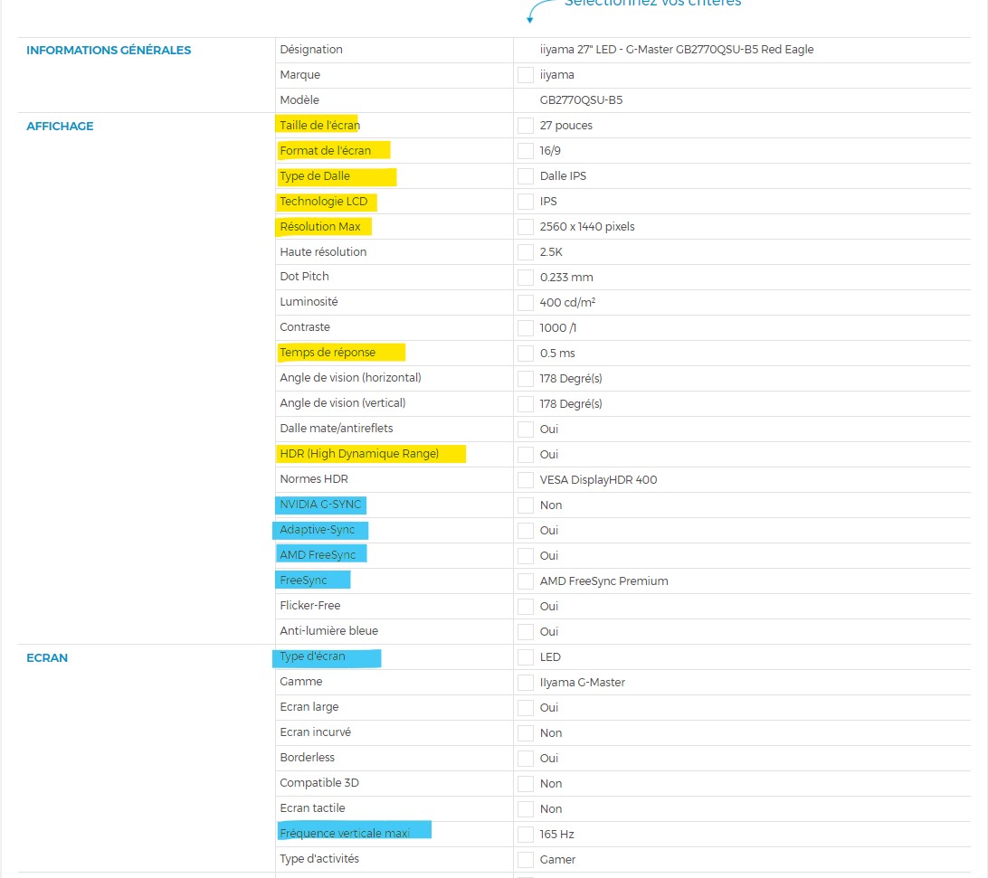This screenshot has height=878, width=988.
Task: Click the Angle de vision (horizontal) label
Action: point(350,377)
